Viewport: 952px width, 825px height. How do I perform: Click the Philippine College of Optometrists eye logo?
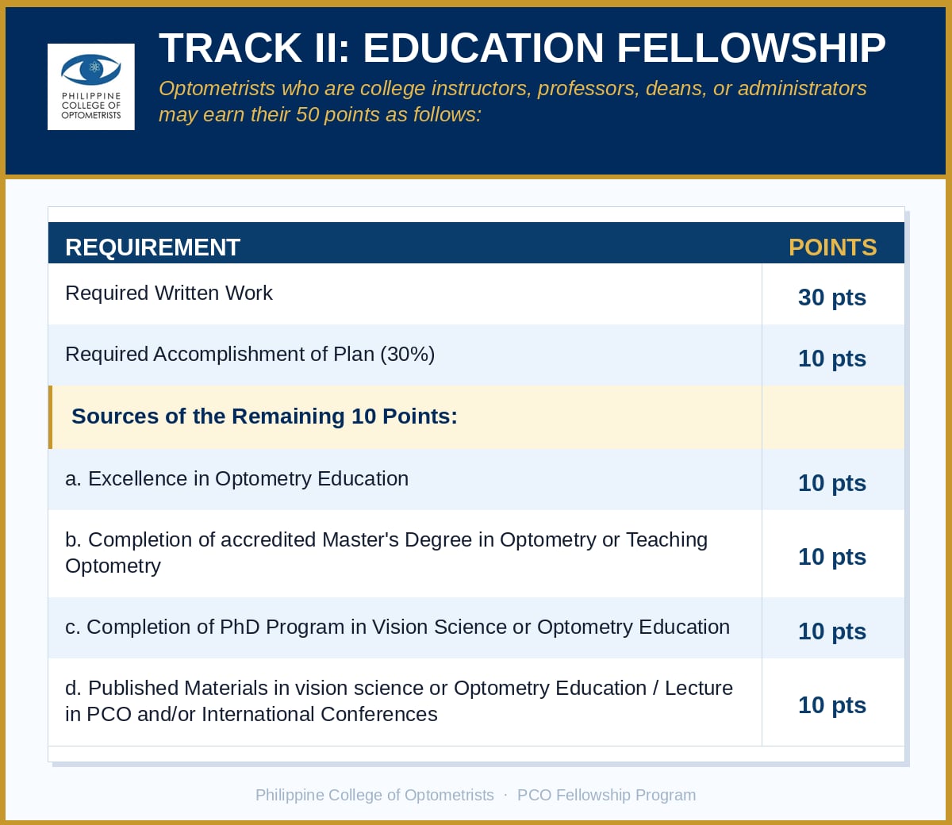click(91, 86)
